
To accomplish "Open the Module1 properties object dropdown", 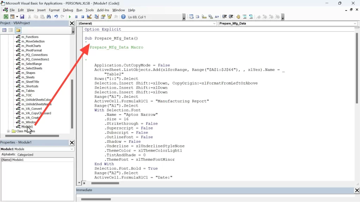I will coord(72,149).
